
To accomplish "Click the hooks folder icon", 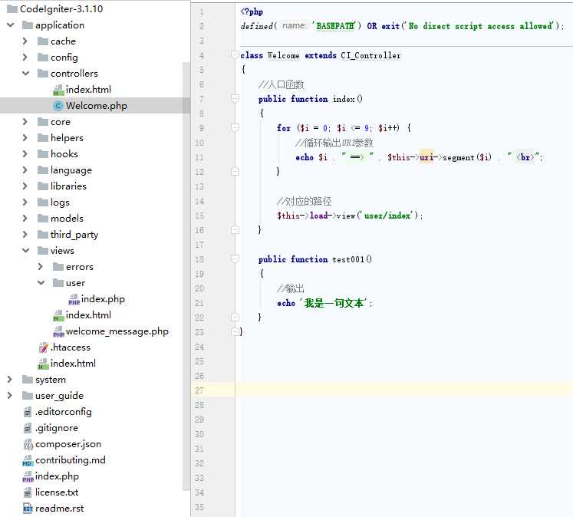I will [43, 153].
